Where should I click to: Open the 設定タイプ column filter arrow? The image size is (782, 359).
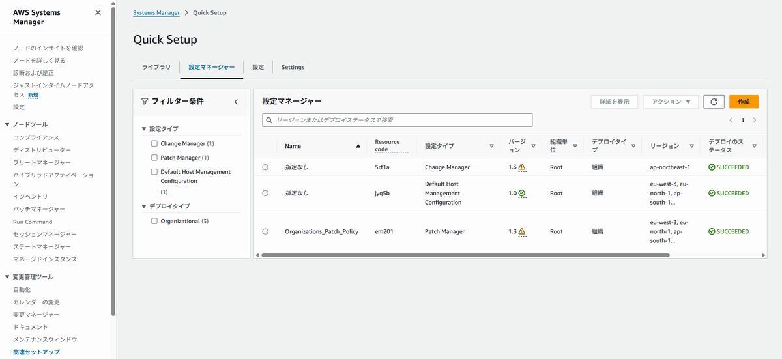click(x=491, y=146)
